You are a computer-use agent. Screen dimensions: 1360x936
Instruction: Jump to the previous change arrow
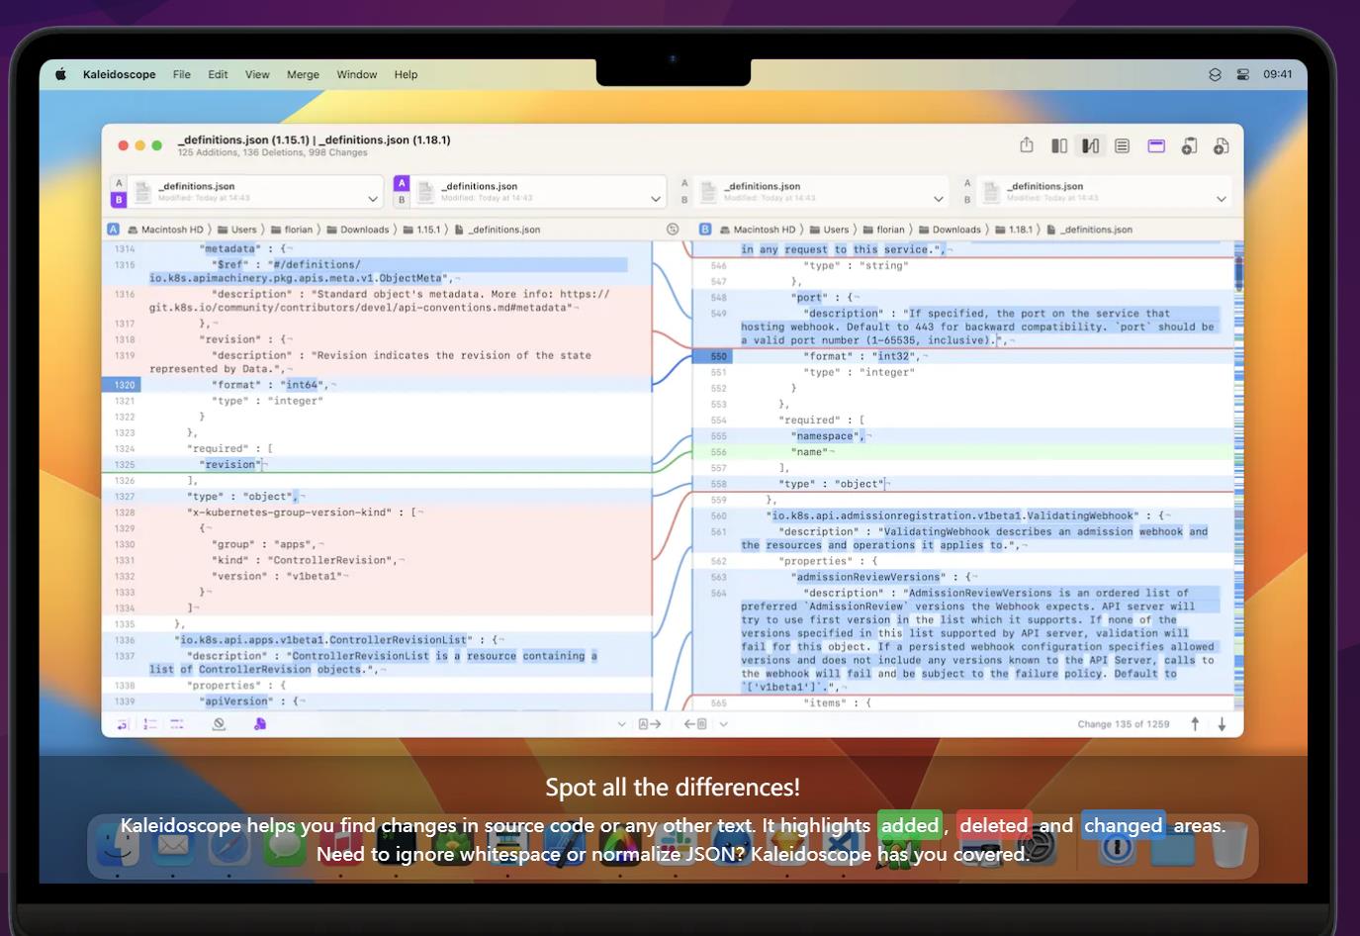coord(1195,724)
